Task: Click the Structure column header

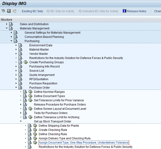Action: [6, 20]
